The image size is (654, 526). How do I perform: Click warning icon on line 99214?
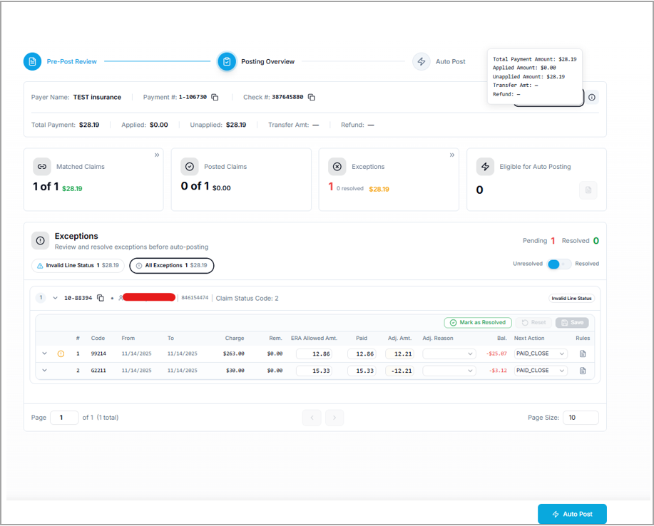(61, 354)
